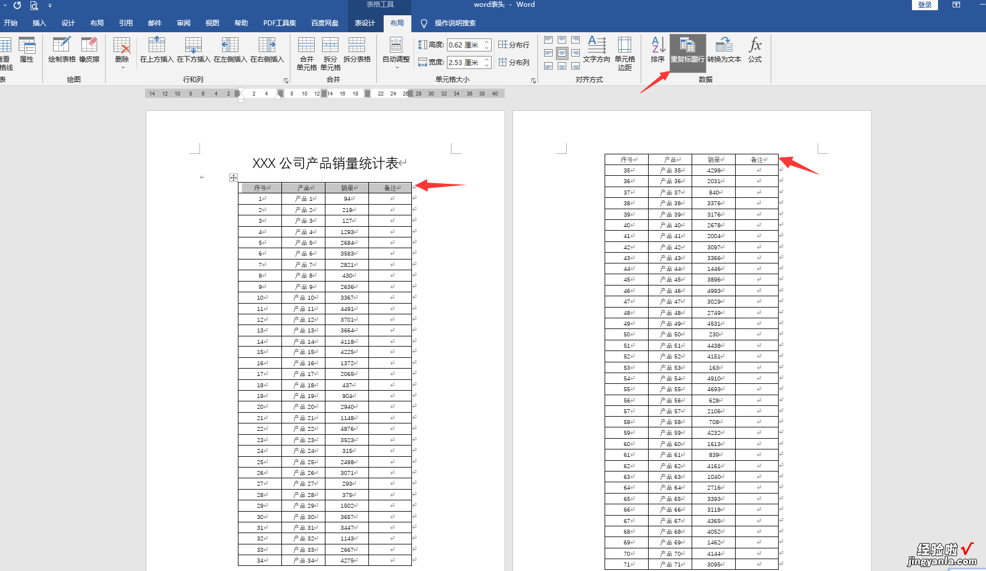986x571 pixels.
Task: Open the customize quick access toolbar dropdown
Action: click(50, 6)
